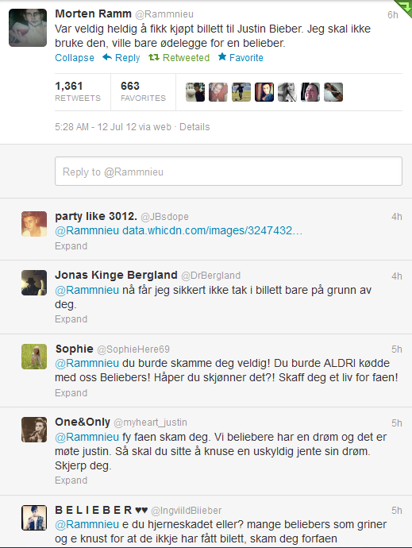
Task: View the 663 favorites list
Action: pos(143,91)
